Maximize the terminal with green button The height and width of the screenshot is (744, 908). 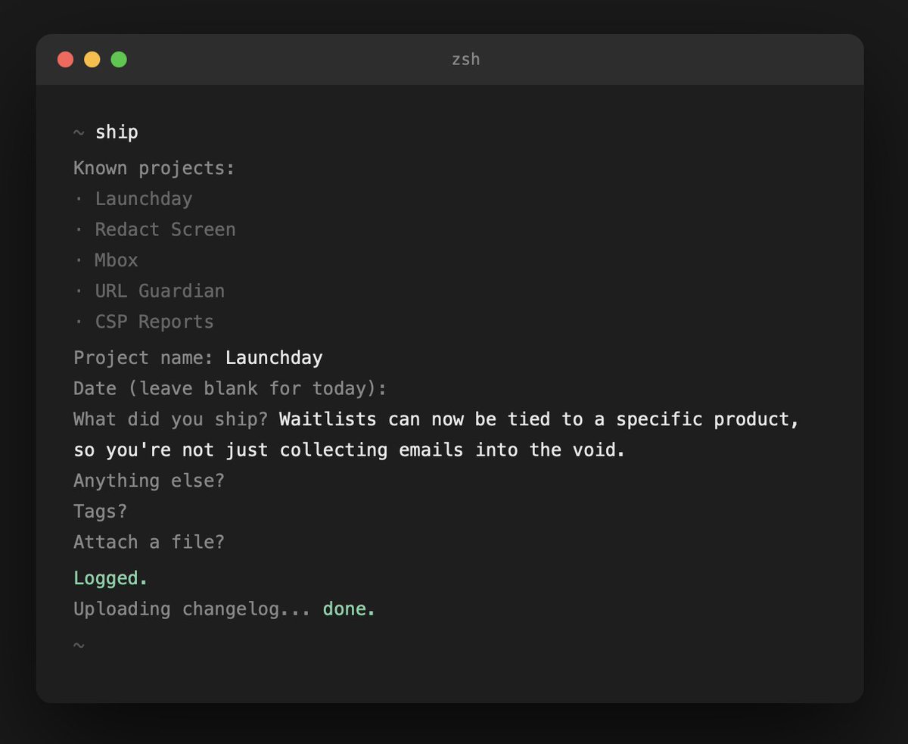pos(119,59)
